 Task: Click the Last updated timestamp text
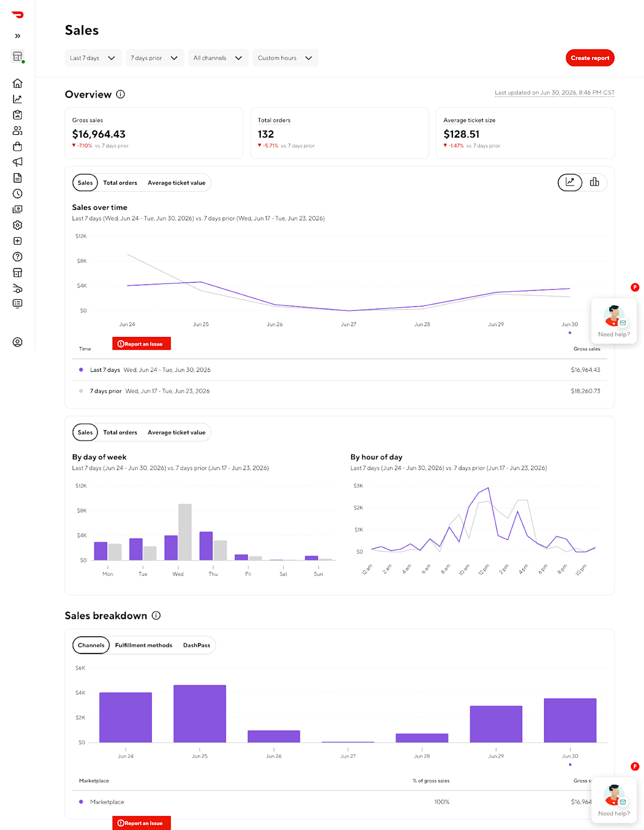click(x=554, y=93)
